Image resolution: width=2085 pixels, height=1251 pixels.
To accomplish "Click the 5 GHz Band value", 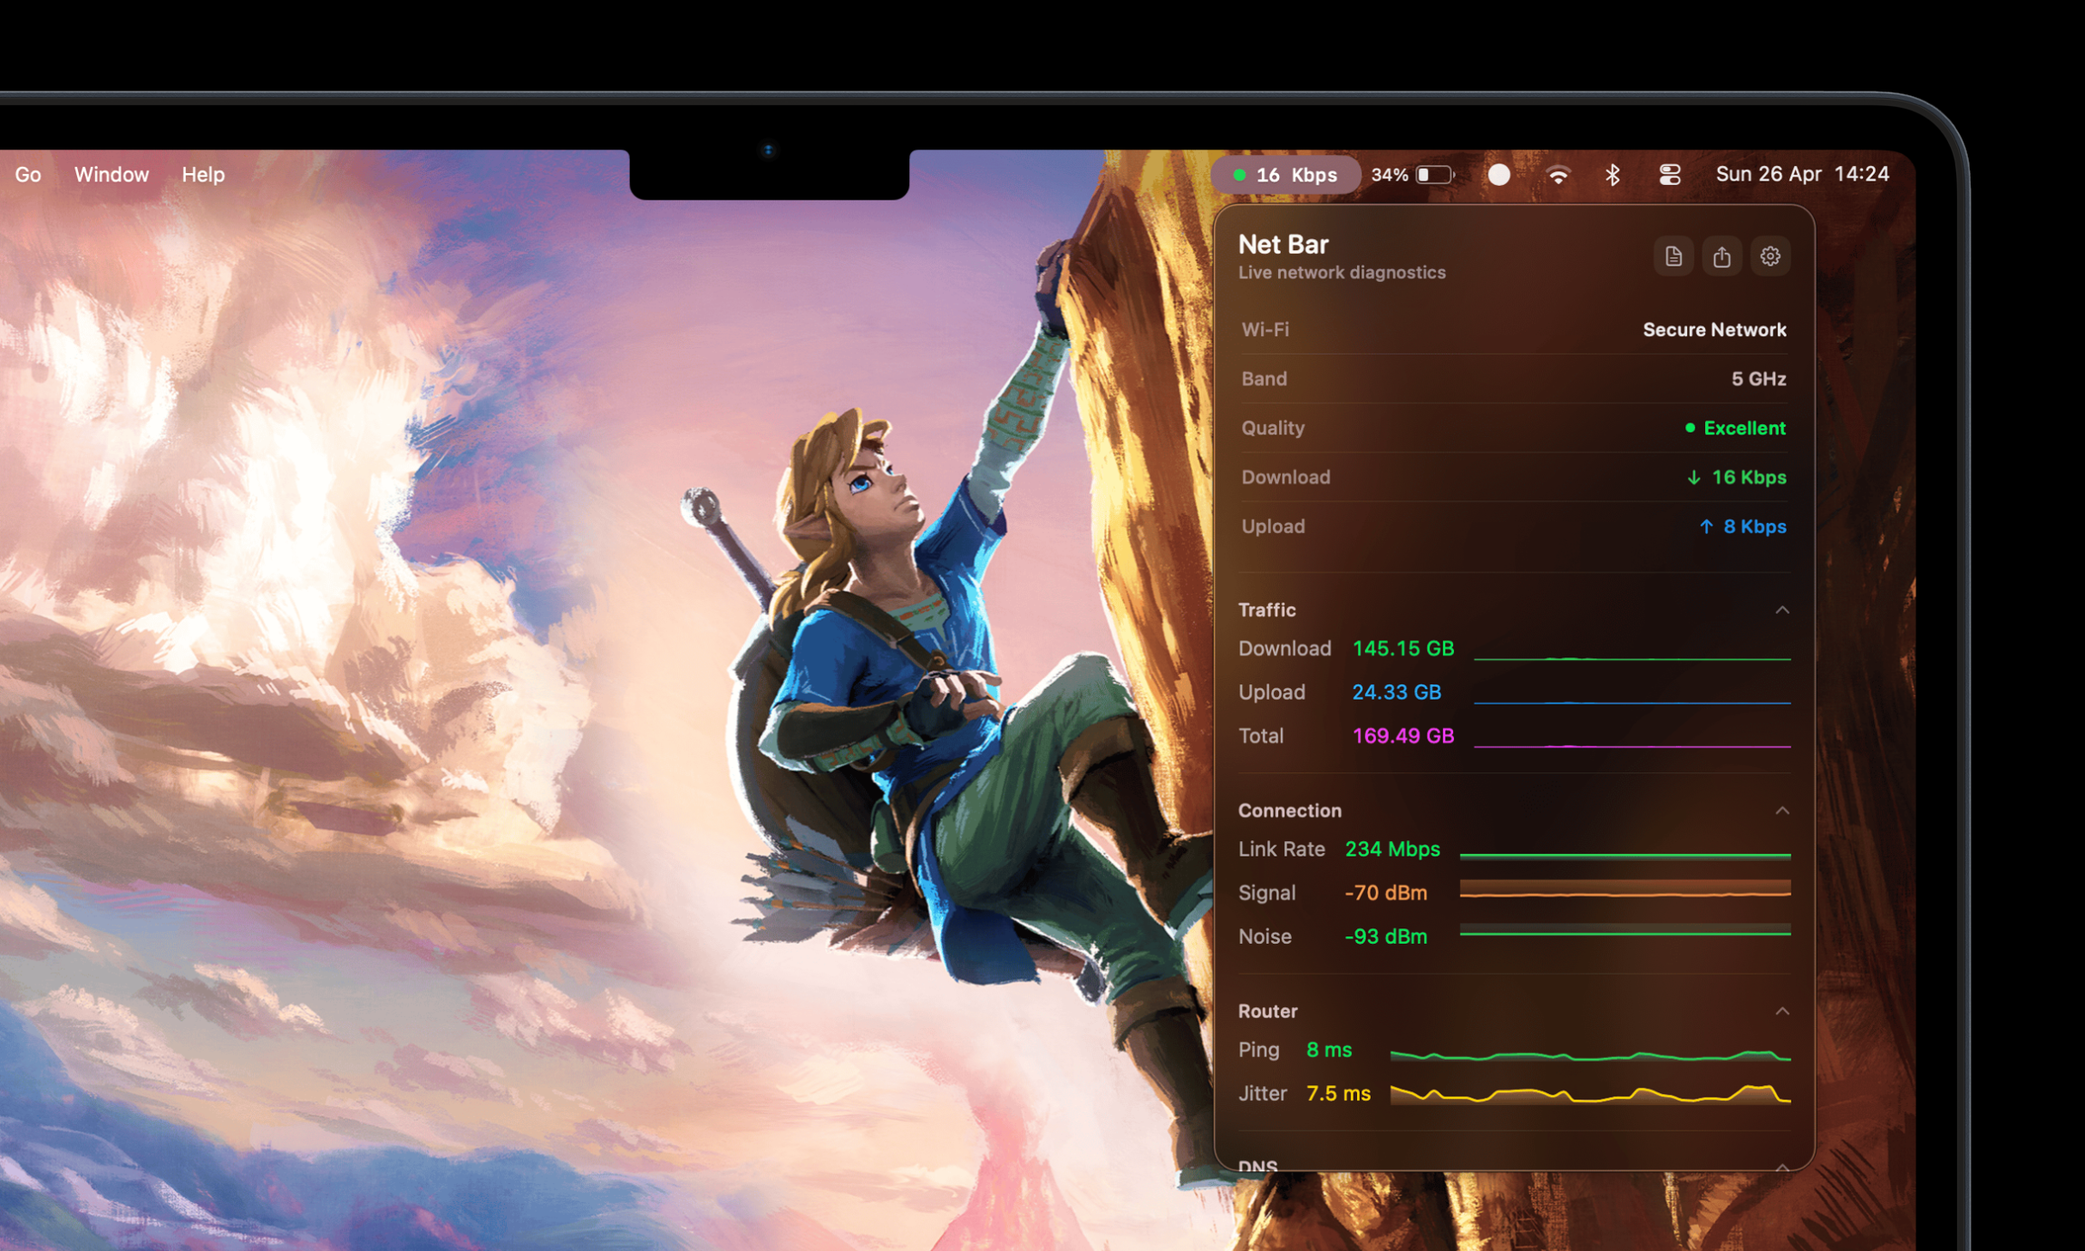I will point(1759,379).
